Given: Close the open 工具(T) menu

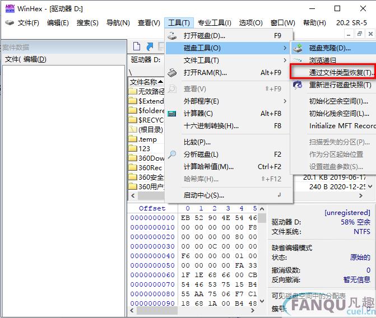Looking at the screenshot, I should coord(179,23).
